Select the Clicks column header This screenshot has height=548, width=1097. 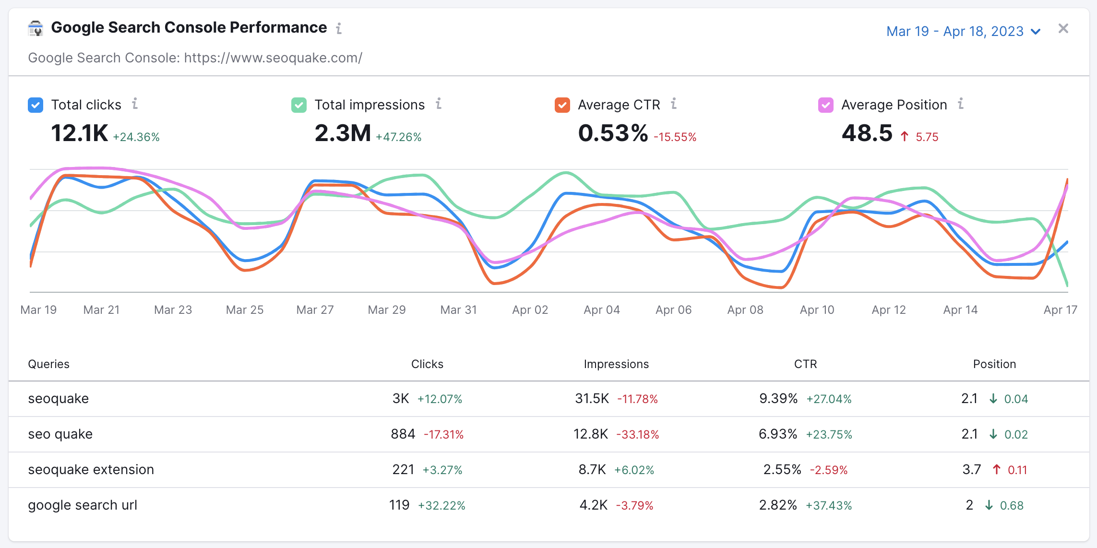427,364
